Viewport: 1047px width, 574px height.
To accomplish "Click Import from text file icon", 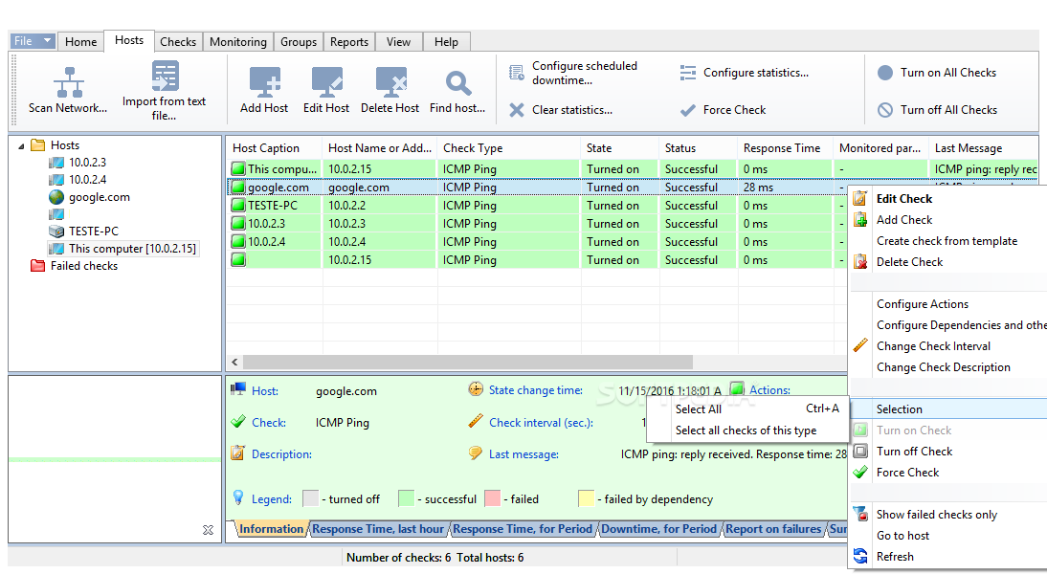I will (x=165, y=77).
